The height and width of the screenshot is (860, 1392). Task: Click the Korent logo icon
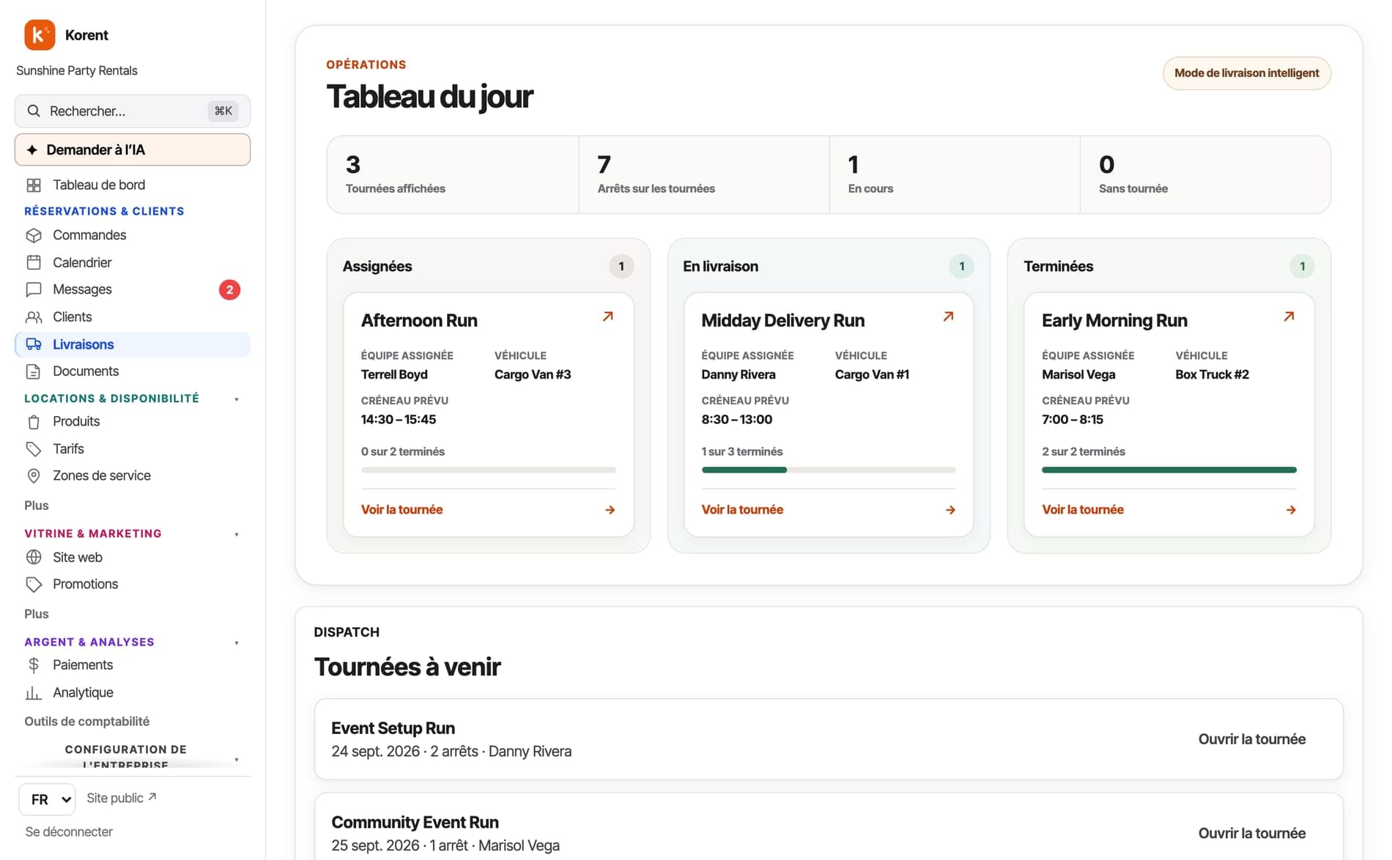(x=40, y=35)
